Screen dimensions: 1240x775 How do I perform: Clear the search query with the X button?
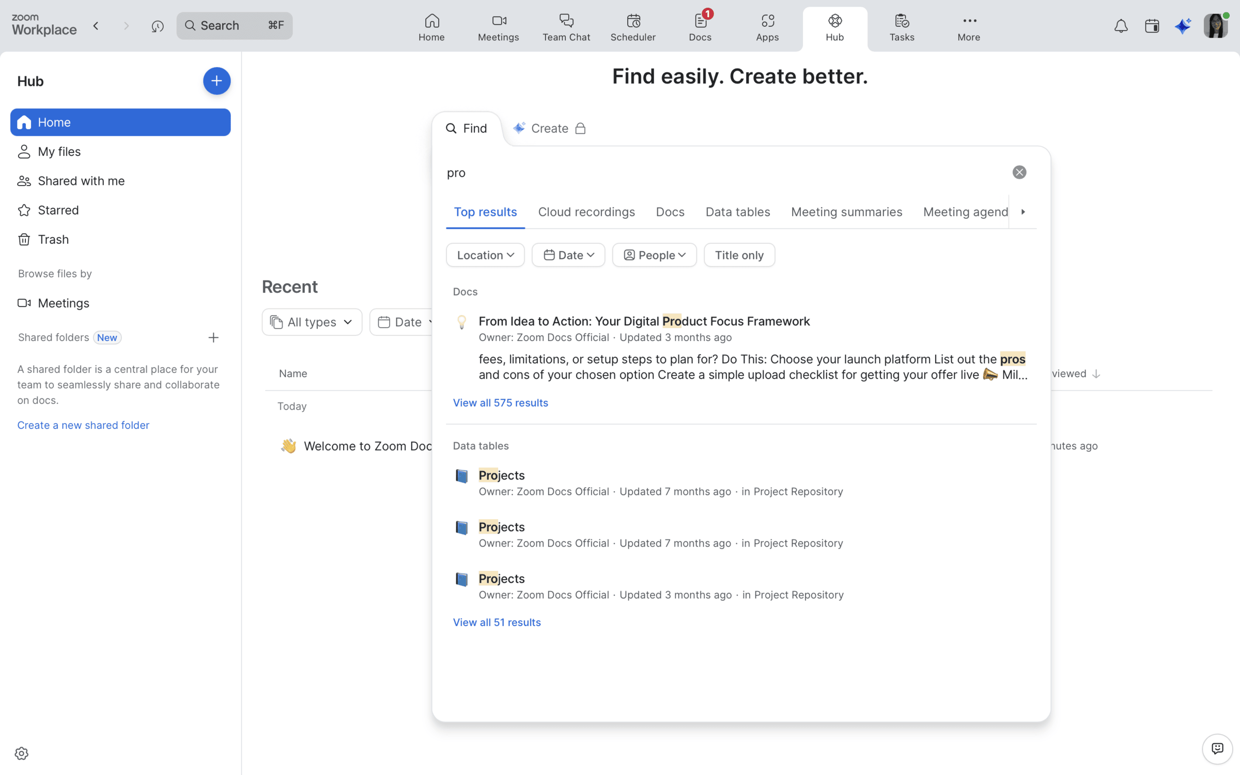click(x=1019, y=172)
